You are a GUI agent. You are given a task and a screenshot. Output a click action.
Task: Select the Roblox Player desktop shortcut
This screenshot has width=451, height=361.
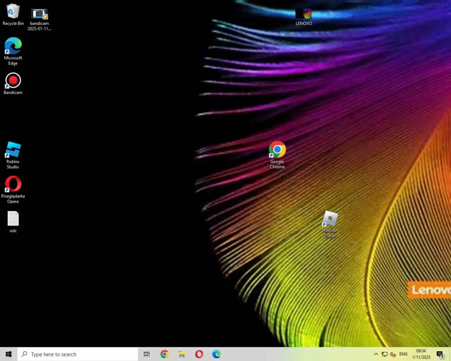[330, 224]
